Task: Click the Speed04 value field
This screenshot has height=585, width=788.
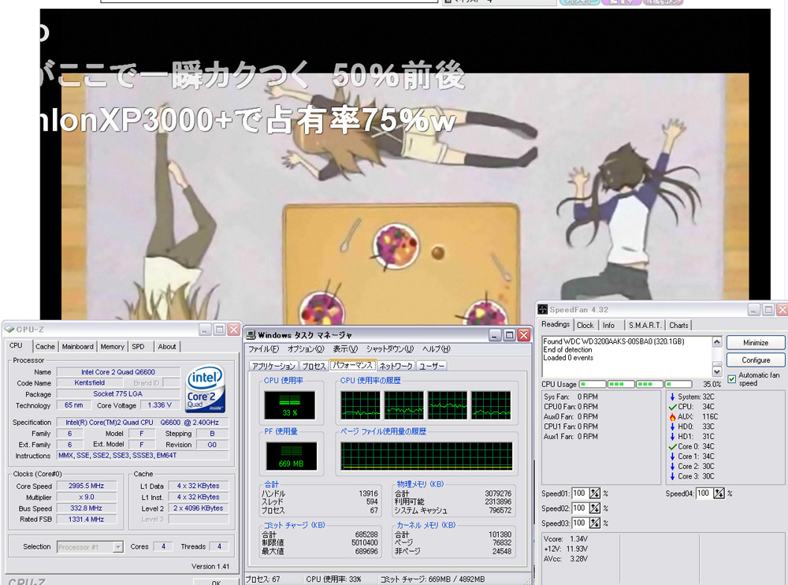Action: pyautogui.click(x=704, y=494)
